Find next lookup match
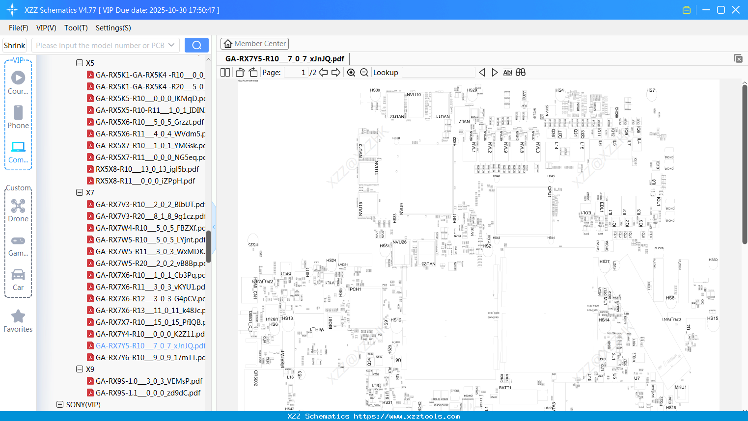Screen dimensions: 748x421 (495, 73)
